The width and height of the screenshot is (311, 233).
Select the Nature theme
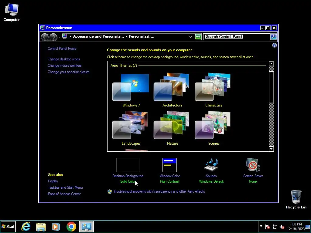click(172, 128)
